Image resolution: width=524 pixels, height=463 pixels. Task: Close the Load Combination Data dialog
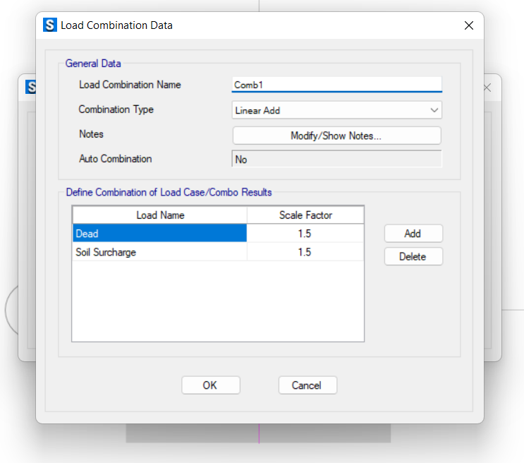click(x=468, y=25)
